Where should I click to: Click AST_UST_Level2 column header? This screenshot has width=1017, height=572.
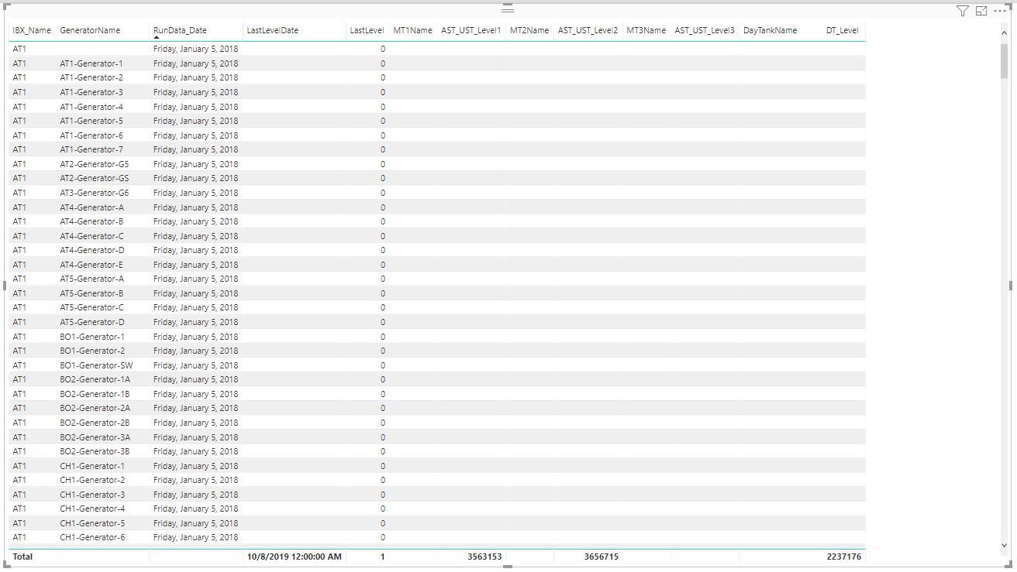coord(588,30)
